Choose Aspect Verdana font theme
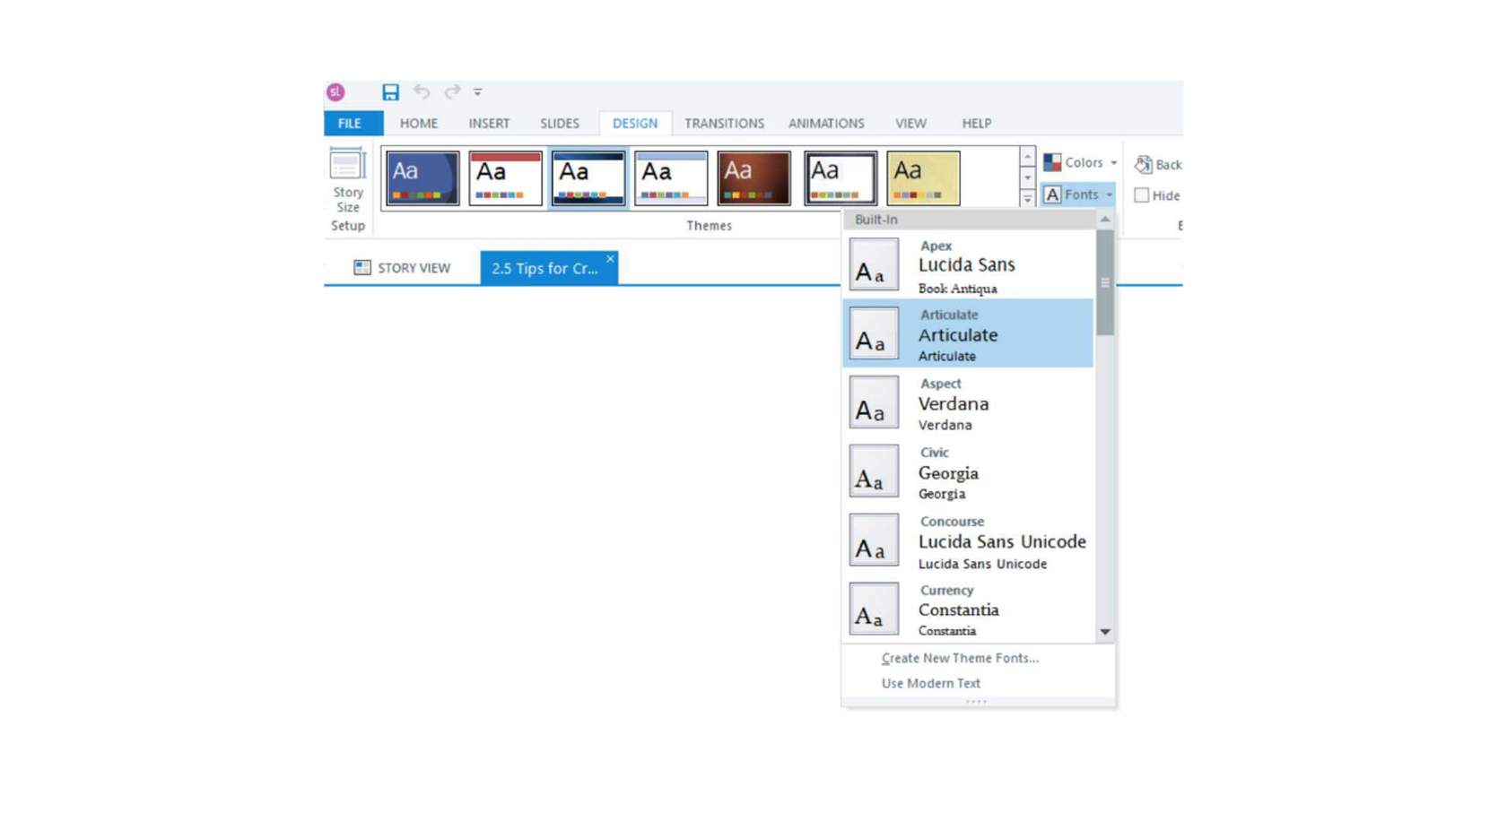 (968, 403)
